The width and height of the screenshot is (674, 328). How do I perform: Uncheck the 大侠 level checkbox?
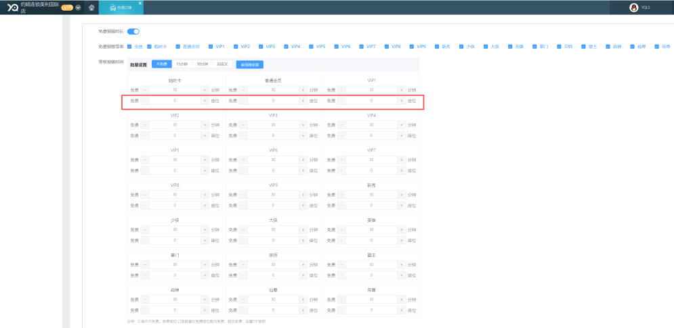coord(486,47)
